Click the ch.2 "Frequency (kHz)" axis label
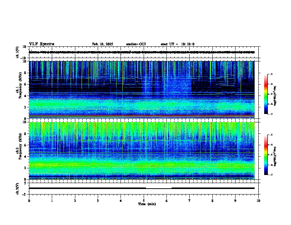This screenshot has width=291, height=225. coord(20,146)
